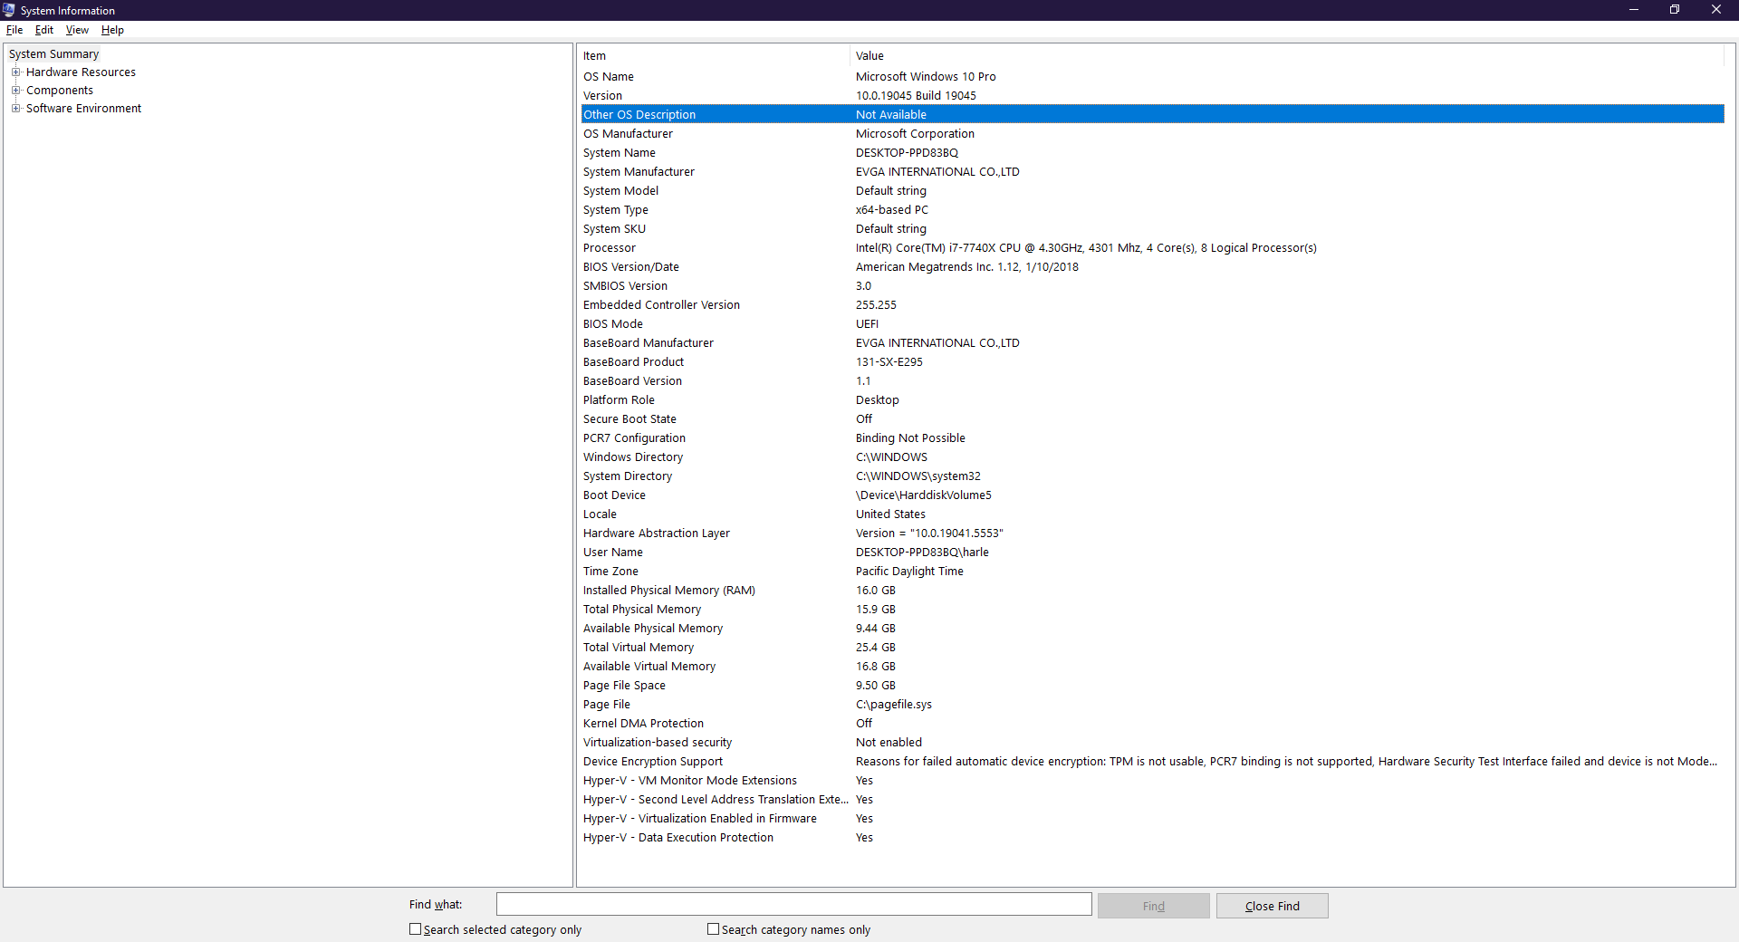Select the OS Name row
The width and height of the screenshot is (1739, 942).
coord(1152,77)
